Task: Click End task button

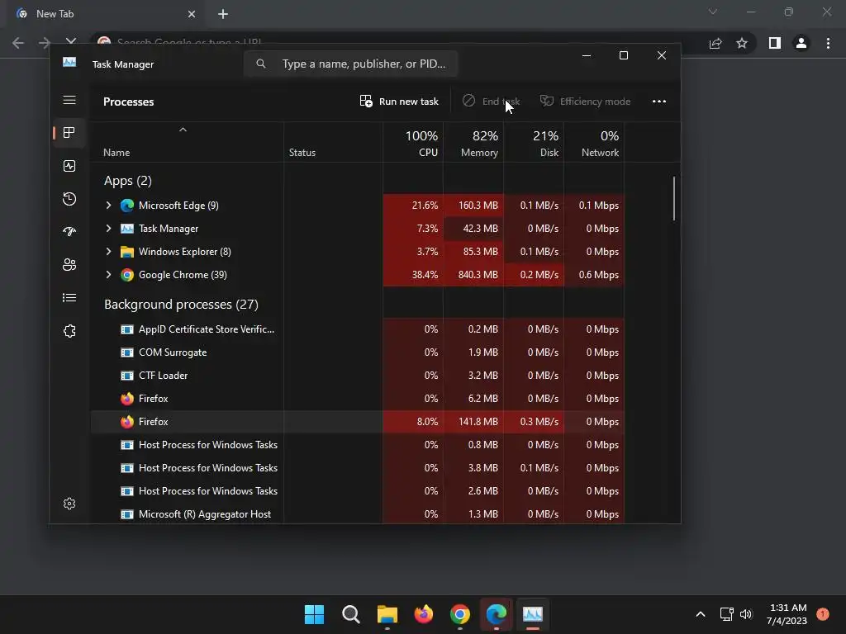Action: pyautogui.click(x=492, y=102)
